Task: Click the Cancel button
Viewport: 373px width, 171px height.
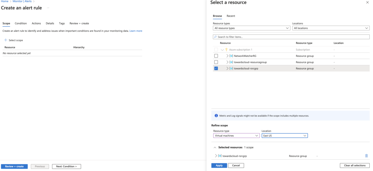Action: pyautogui.click(x=236, y=166)
